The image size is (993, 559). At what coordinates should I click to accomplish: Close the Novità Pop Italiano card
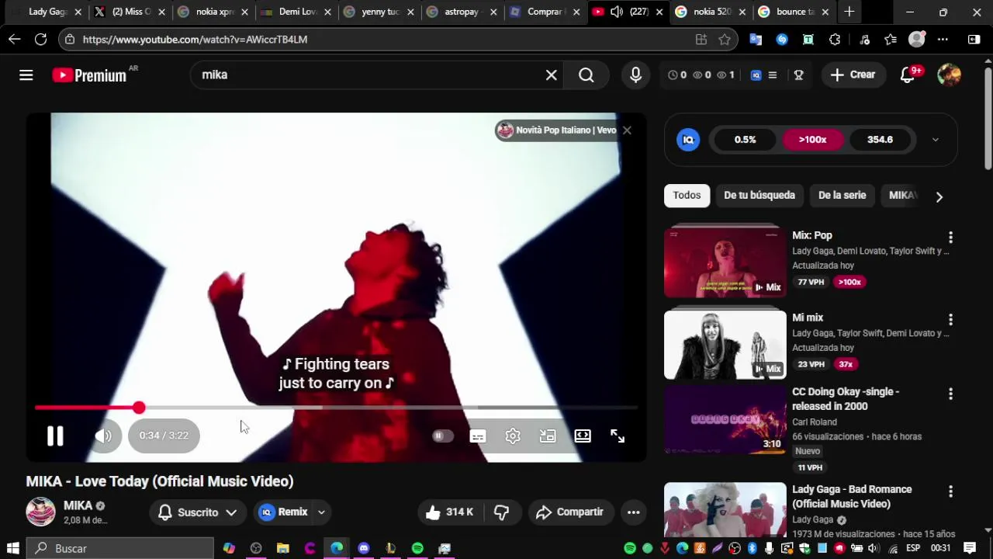click(x=627, y=130)
